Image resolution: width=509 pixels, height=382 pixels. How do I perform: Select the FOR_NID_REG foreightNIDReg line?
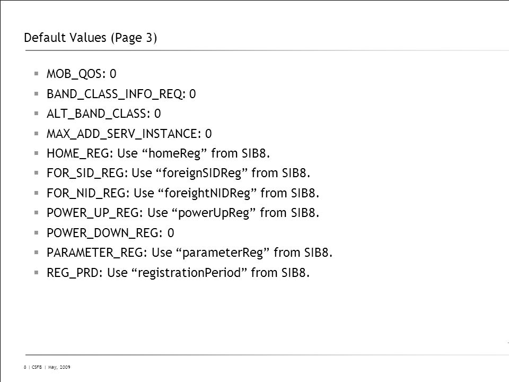click(183, 193)
